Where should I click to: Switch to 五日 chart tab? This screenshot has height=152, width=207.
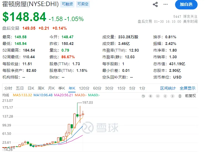tap(20, 88)
